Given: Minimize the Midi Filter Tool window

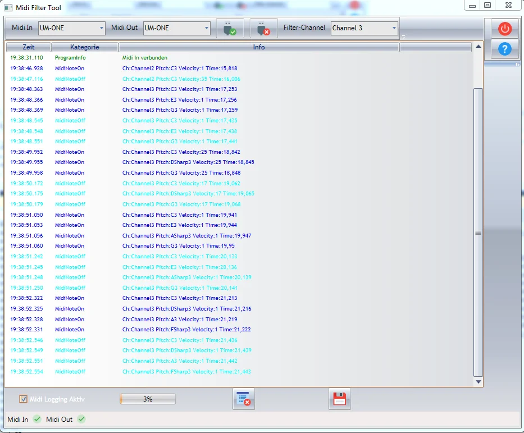Looking at the screenshot, I should (472, 6).
